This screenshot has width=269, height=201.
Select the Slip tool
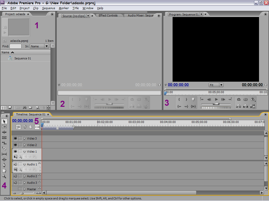4,154
